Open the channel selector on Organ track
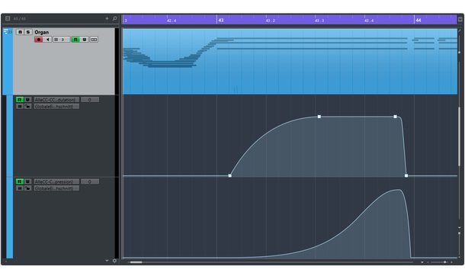465x279 pixels. pyautogui.click(x=62, y=40)
